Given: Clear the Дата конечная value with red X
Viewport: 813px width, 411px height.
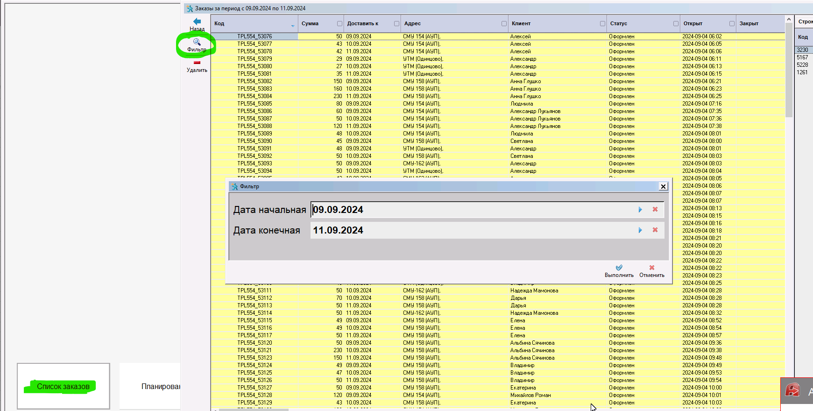Looking at the screenshot, I should click(655, 230).
